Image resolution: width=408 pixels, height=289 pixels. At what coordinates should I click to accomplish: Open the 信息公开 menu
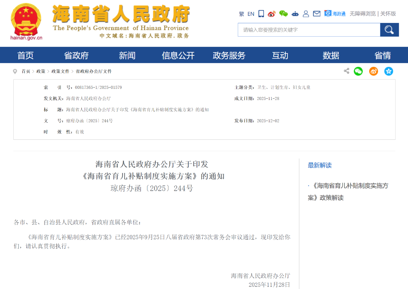click(178, 55)
